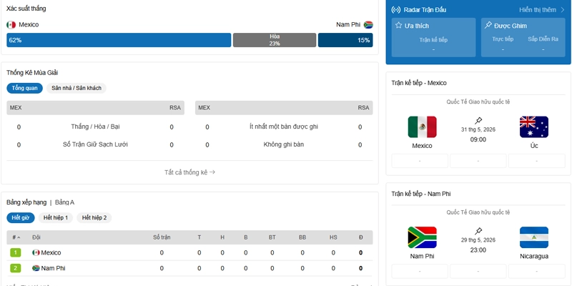Click the Số trận column header
The width and height of the screenshot is (572, 286).
162,237
